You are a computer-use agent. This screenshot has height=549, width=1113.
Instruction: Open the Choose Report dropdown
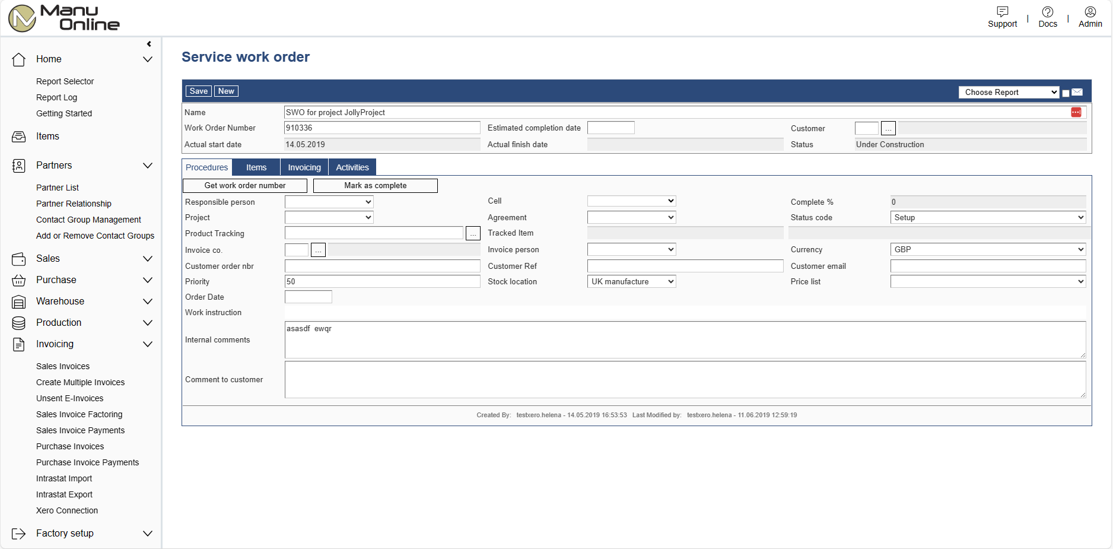coord(1009,92)
